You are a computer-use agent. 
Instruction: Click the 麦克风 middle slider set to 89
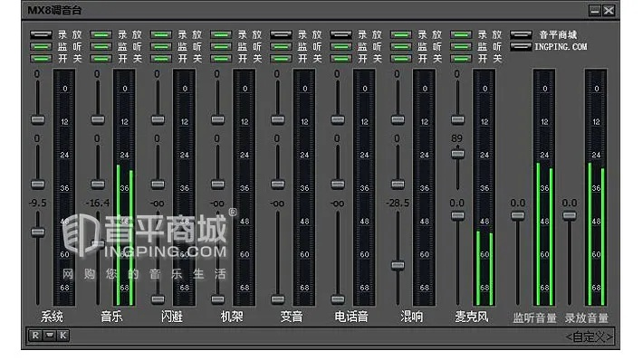point(457,154)
